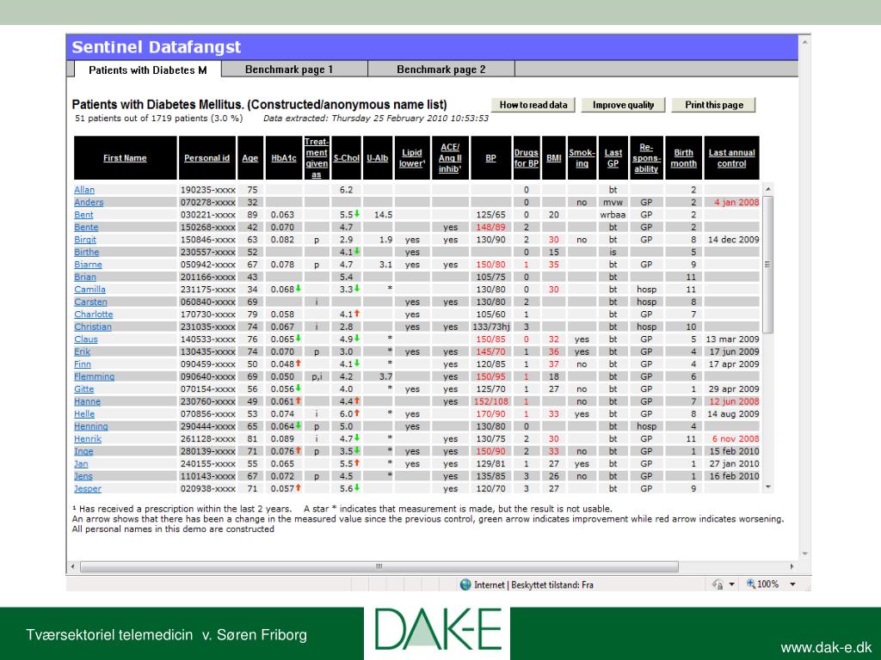
Task: Sort by Age column header
Action: coord(250,158)
